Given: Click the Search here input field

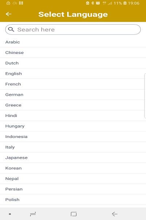Looking at the screenshot, I should (73, 29).
